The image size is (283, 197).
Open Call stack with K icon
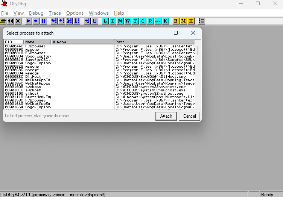pyautogui.click(x=165, y=21)
